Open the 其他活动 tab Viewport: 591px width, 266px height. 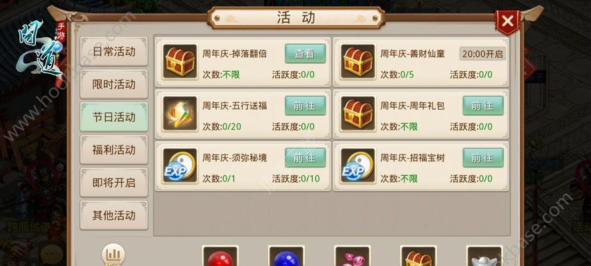tap(114, 215)
